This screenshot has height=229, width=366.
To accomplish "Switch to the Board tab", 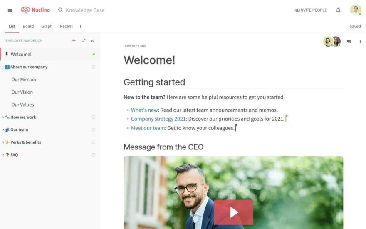I will 28,26.
